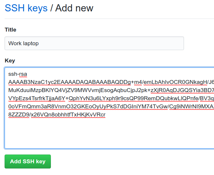Open the SSH keys breadcrumb link
The width and height of the screenshot is (214, 175).
26,8
